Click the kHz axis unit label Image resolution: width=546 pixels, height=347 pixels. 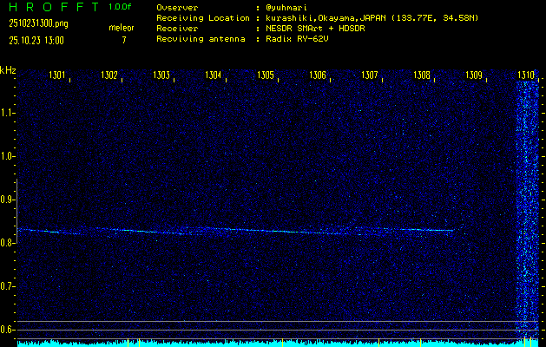coord(8,69)
